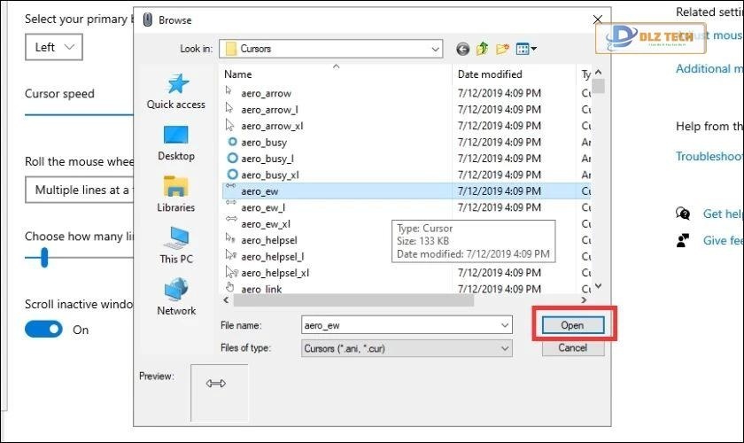
Task: Open the Look in Cursors dropdown
Action: (x=330, y=49)
